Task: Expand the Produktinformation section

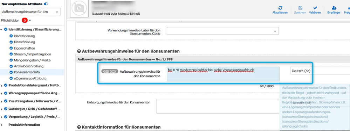Action: click(1, 125)
